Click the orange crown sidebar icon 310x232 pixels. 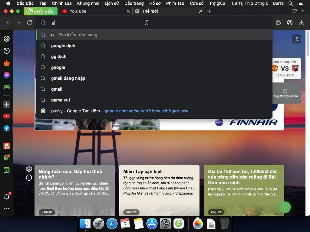[x=7, y=63]
